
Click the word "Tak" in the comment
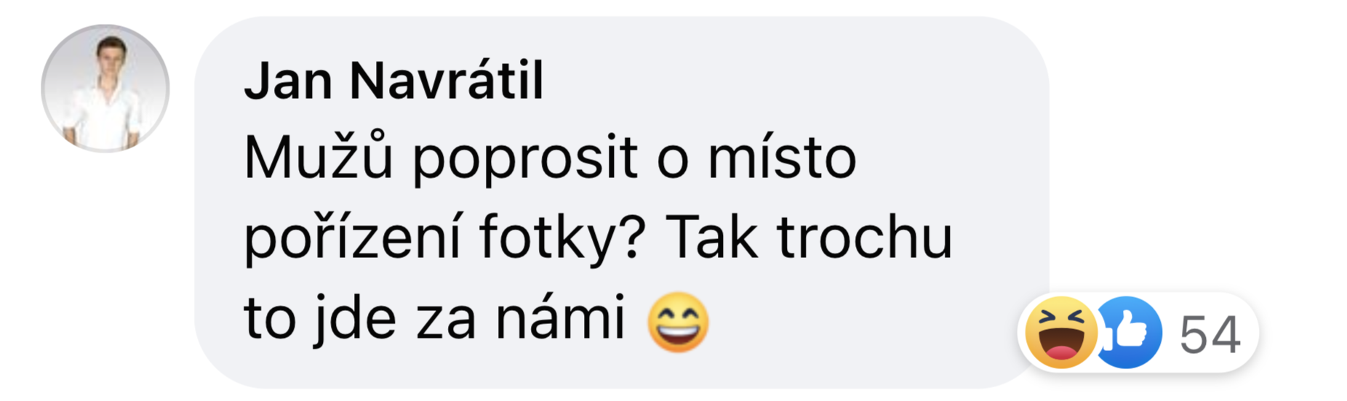(x=711, y=237)
